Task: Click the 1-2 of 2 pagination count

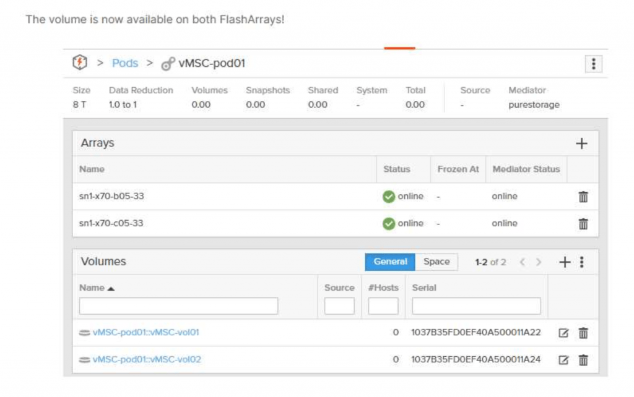Action: point(490,262)
